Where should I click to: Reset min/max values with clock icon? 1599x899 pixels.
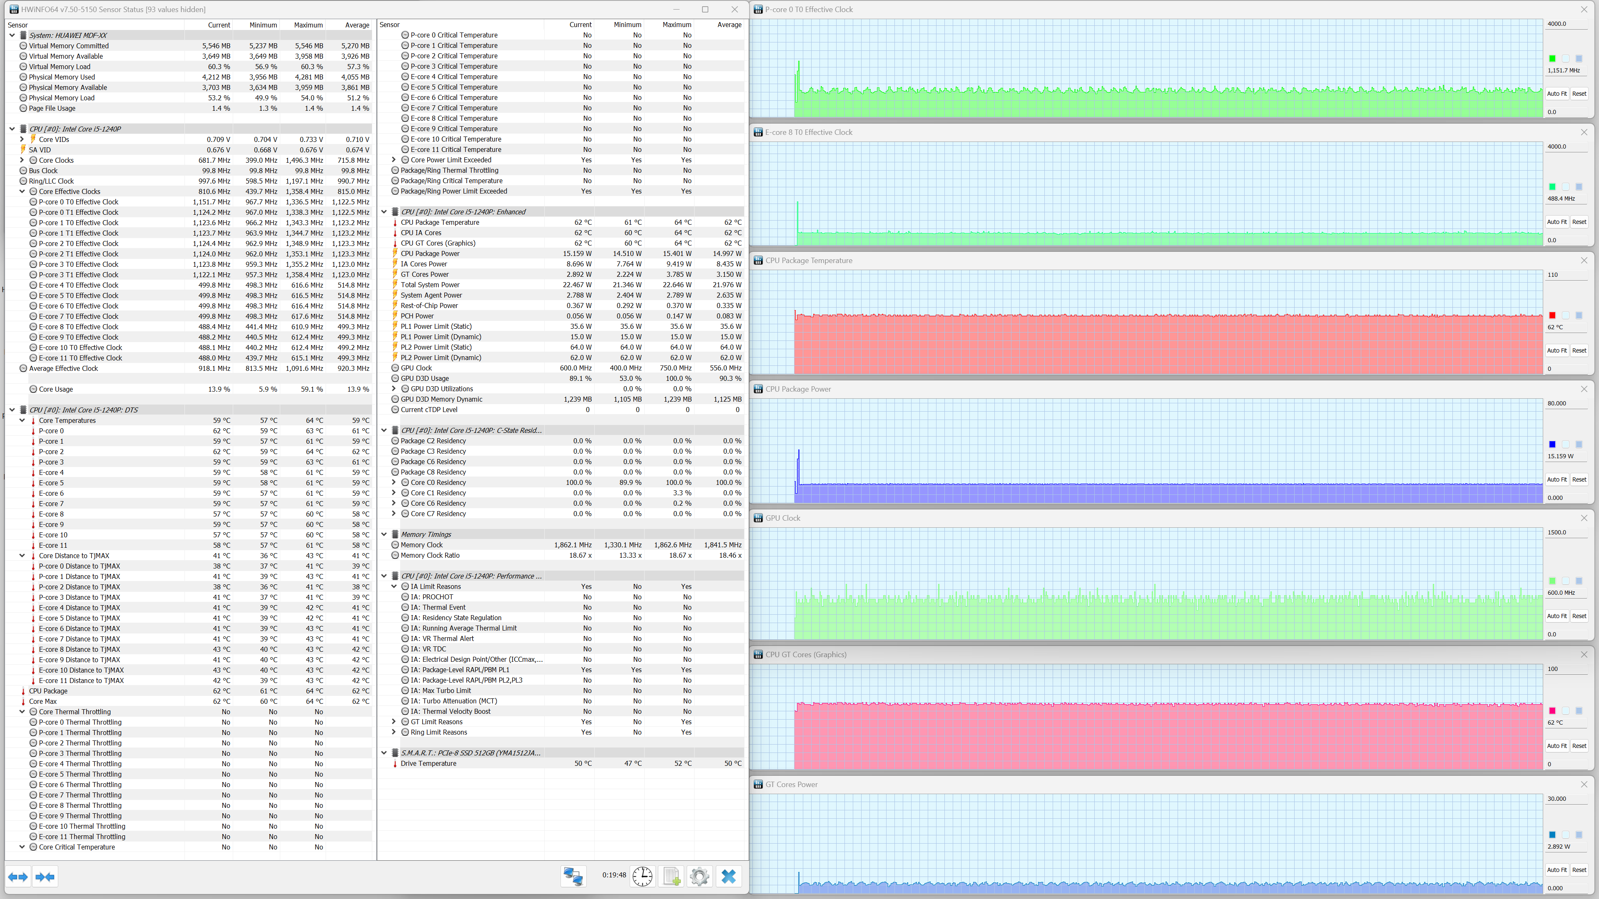(642, 876)
